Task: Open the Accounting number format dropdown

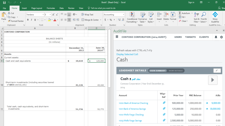Action: [x=123, y=15]
